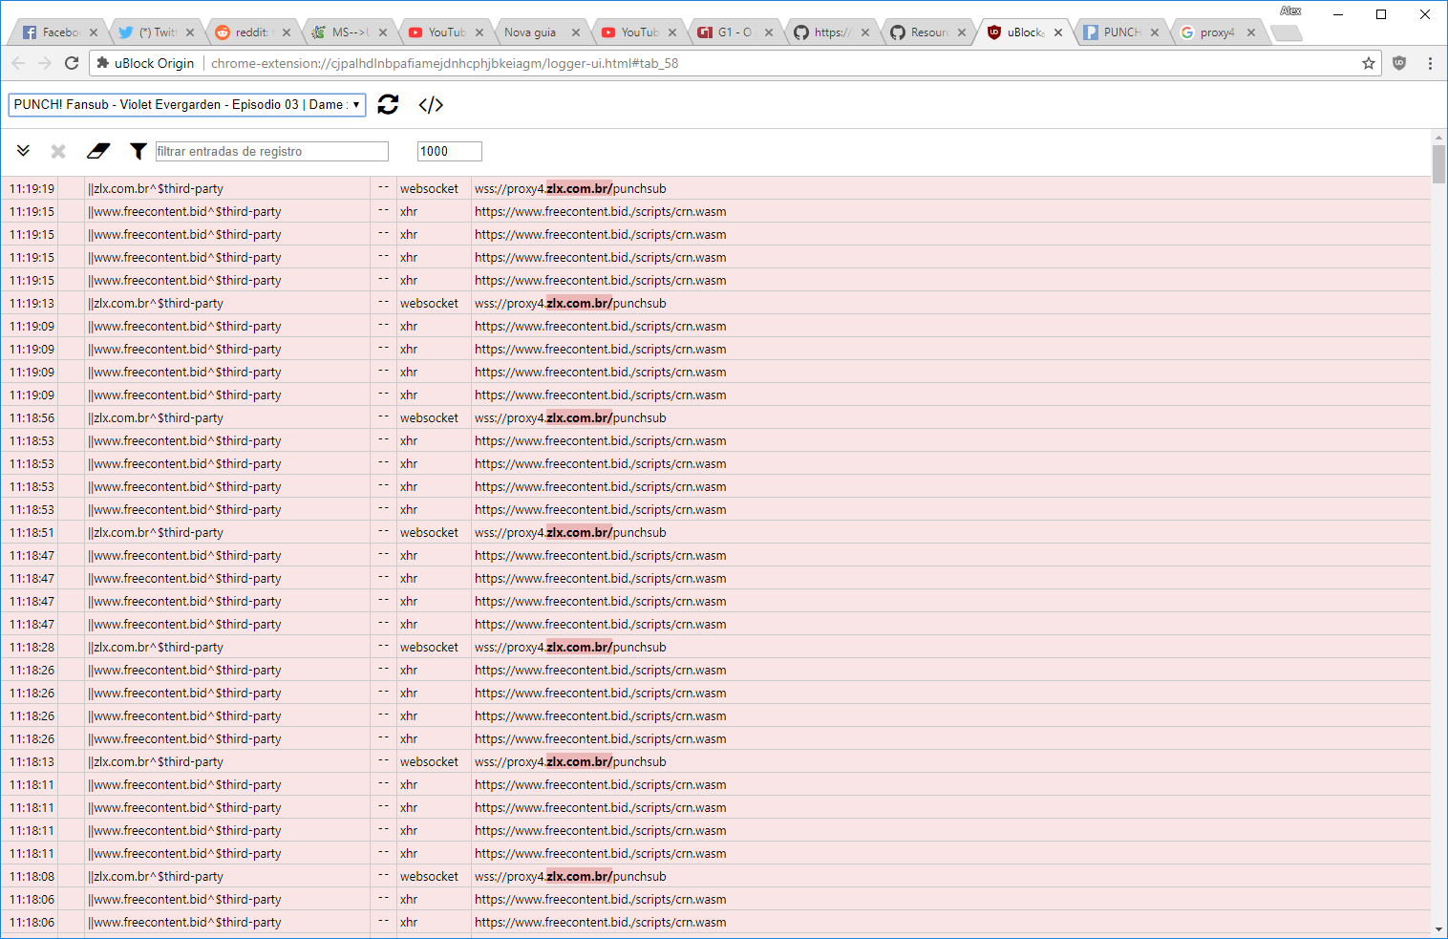
Task: Select the eraser icon to clear log entries
Action: tap(98, 150)
